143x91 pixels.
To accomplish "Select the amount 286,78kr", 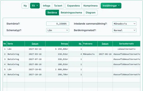I will (57, 75).
